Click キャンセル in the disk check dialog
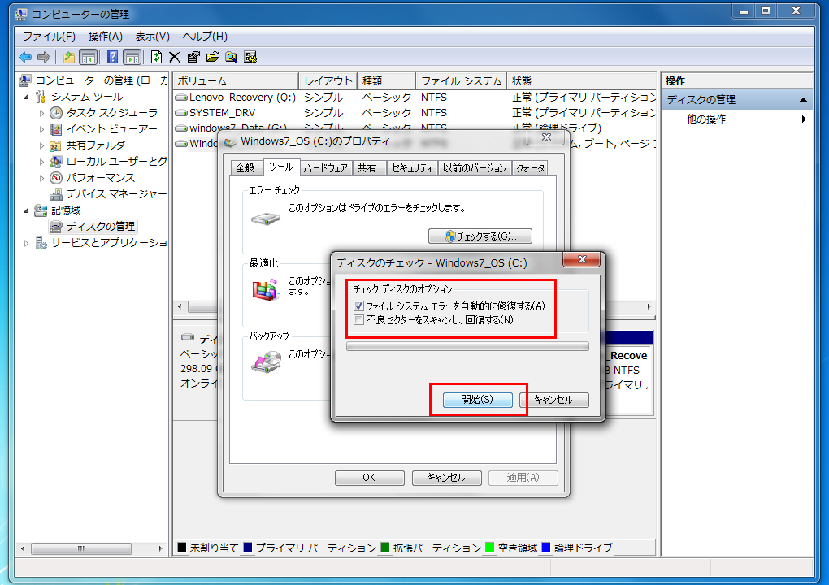 tap(553, 400)
